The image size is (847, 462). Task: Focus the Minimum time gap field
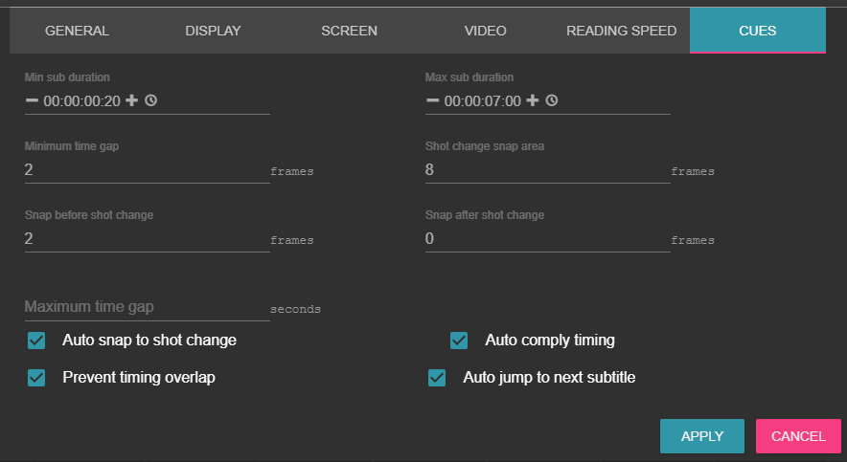(147, 170)
